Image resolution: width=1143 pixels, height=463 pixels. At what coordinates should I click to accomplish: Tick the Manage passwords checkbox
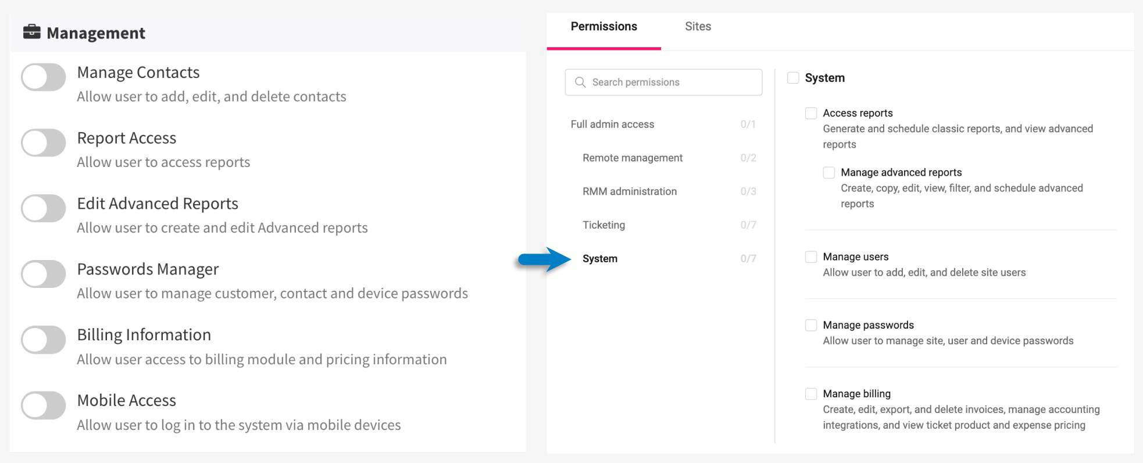811,325
